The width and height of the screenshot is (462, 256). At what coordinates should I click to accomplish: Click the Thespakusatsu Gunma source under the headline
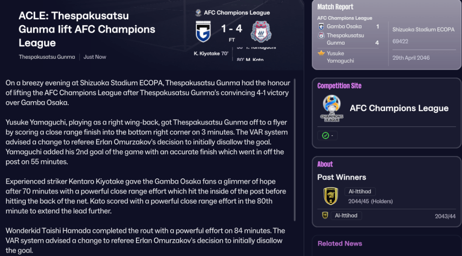47,57
